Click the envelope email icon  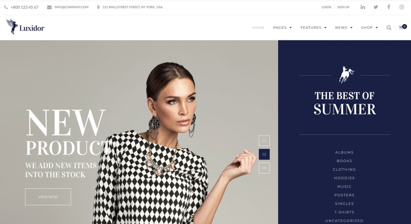[49, 7]
